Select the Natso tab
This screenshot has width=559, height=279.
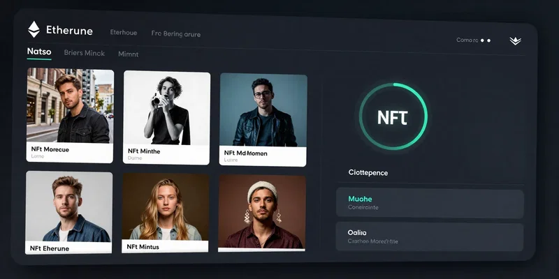pos(39,52)
